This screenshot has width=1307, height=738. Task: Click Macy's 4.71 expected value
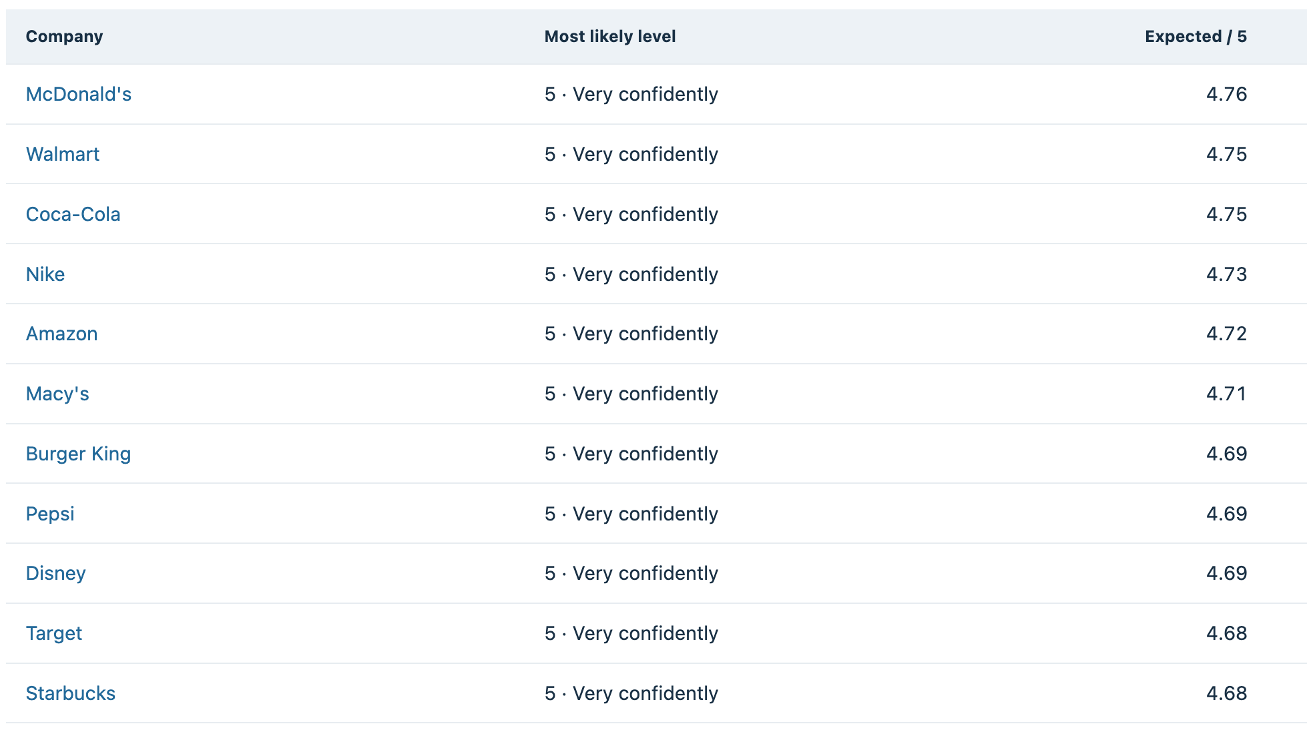click(x=1226, y=394)
